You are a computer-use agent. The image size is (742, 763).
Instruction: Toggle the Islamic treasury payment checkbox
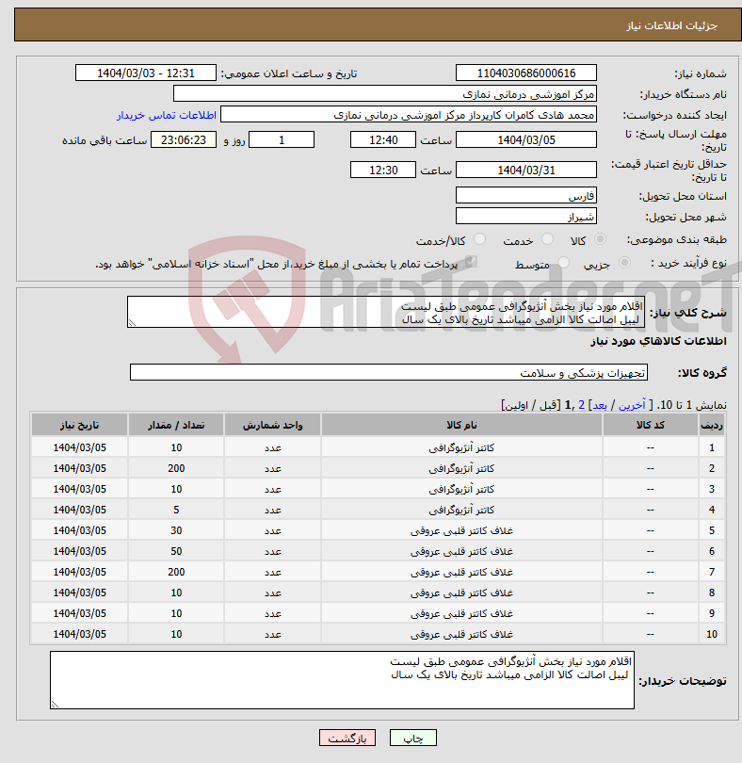point(470,262)
